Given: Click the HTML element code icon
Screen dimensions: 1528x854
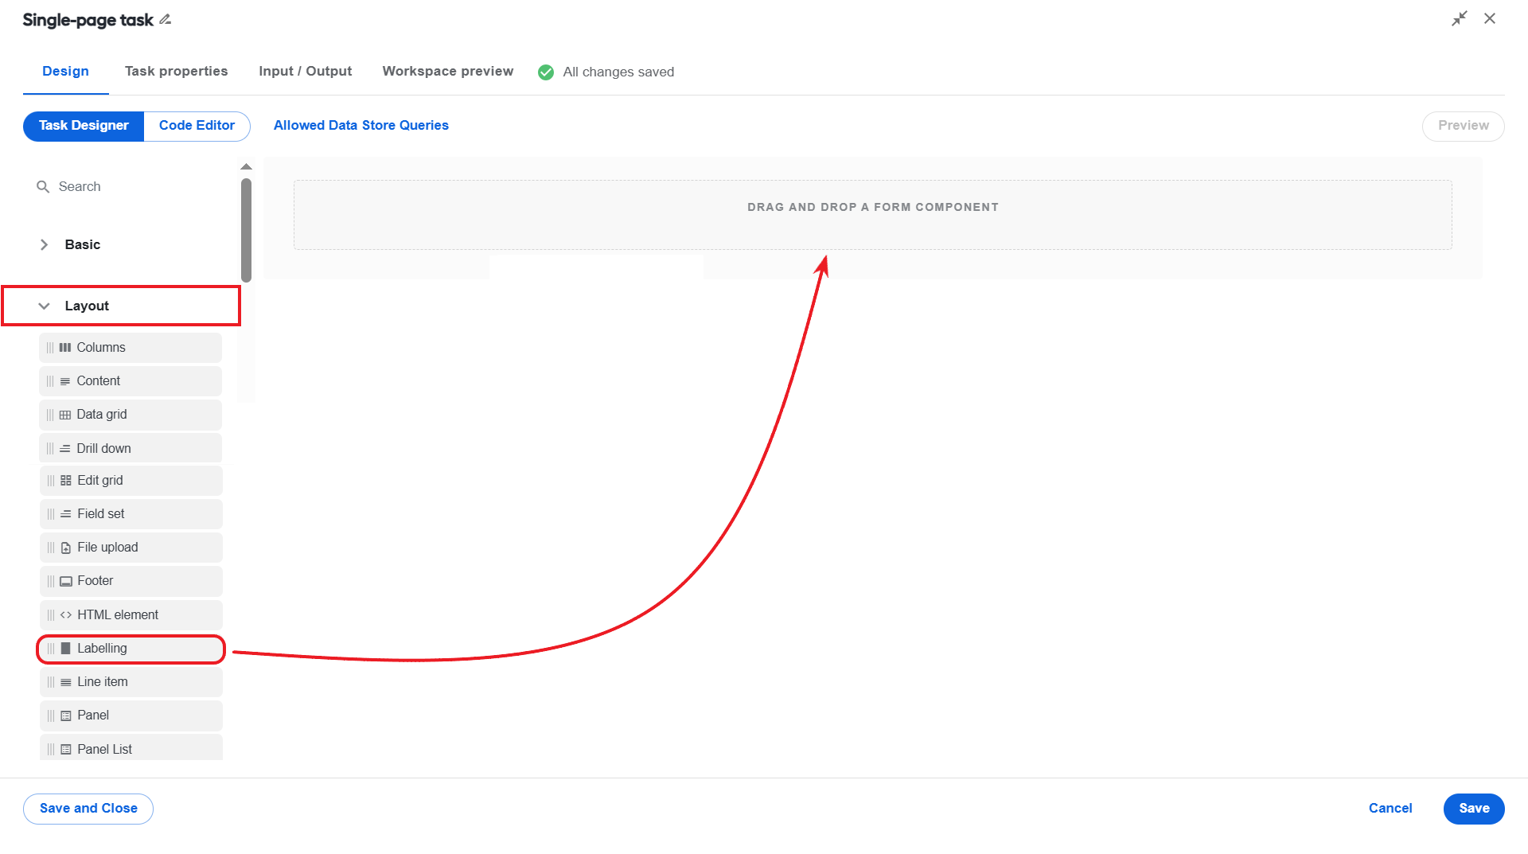Looking at the screenshot, I should coord(66,615).
